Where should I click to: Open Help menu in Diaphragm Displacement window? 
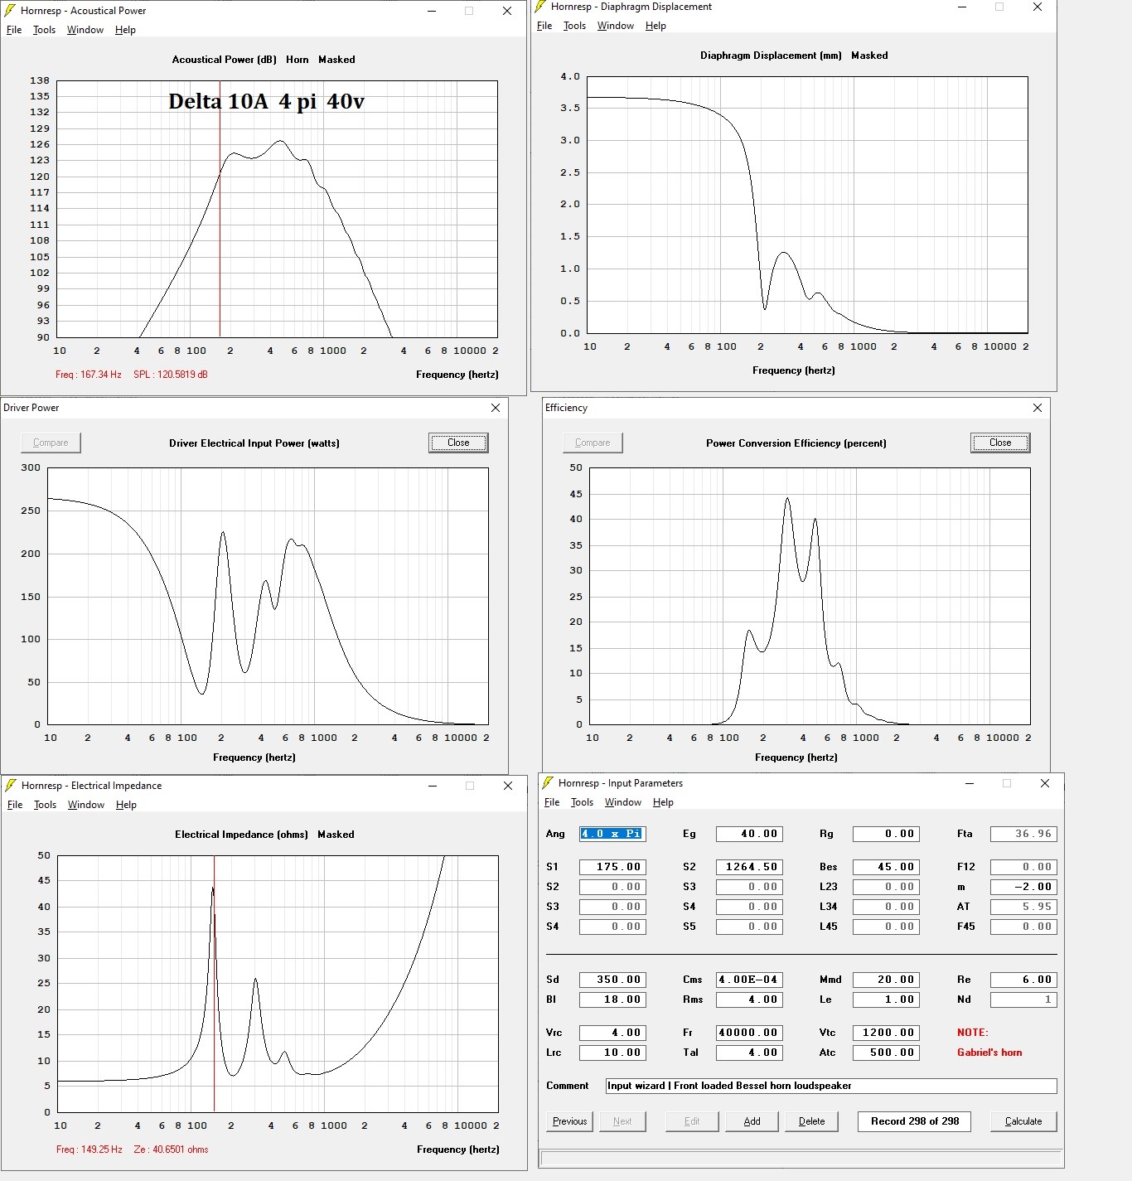(x=655, y=26)
